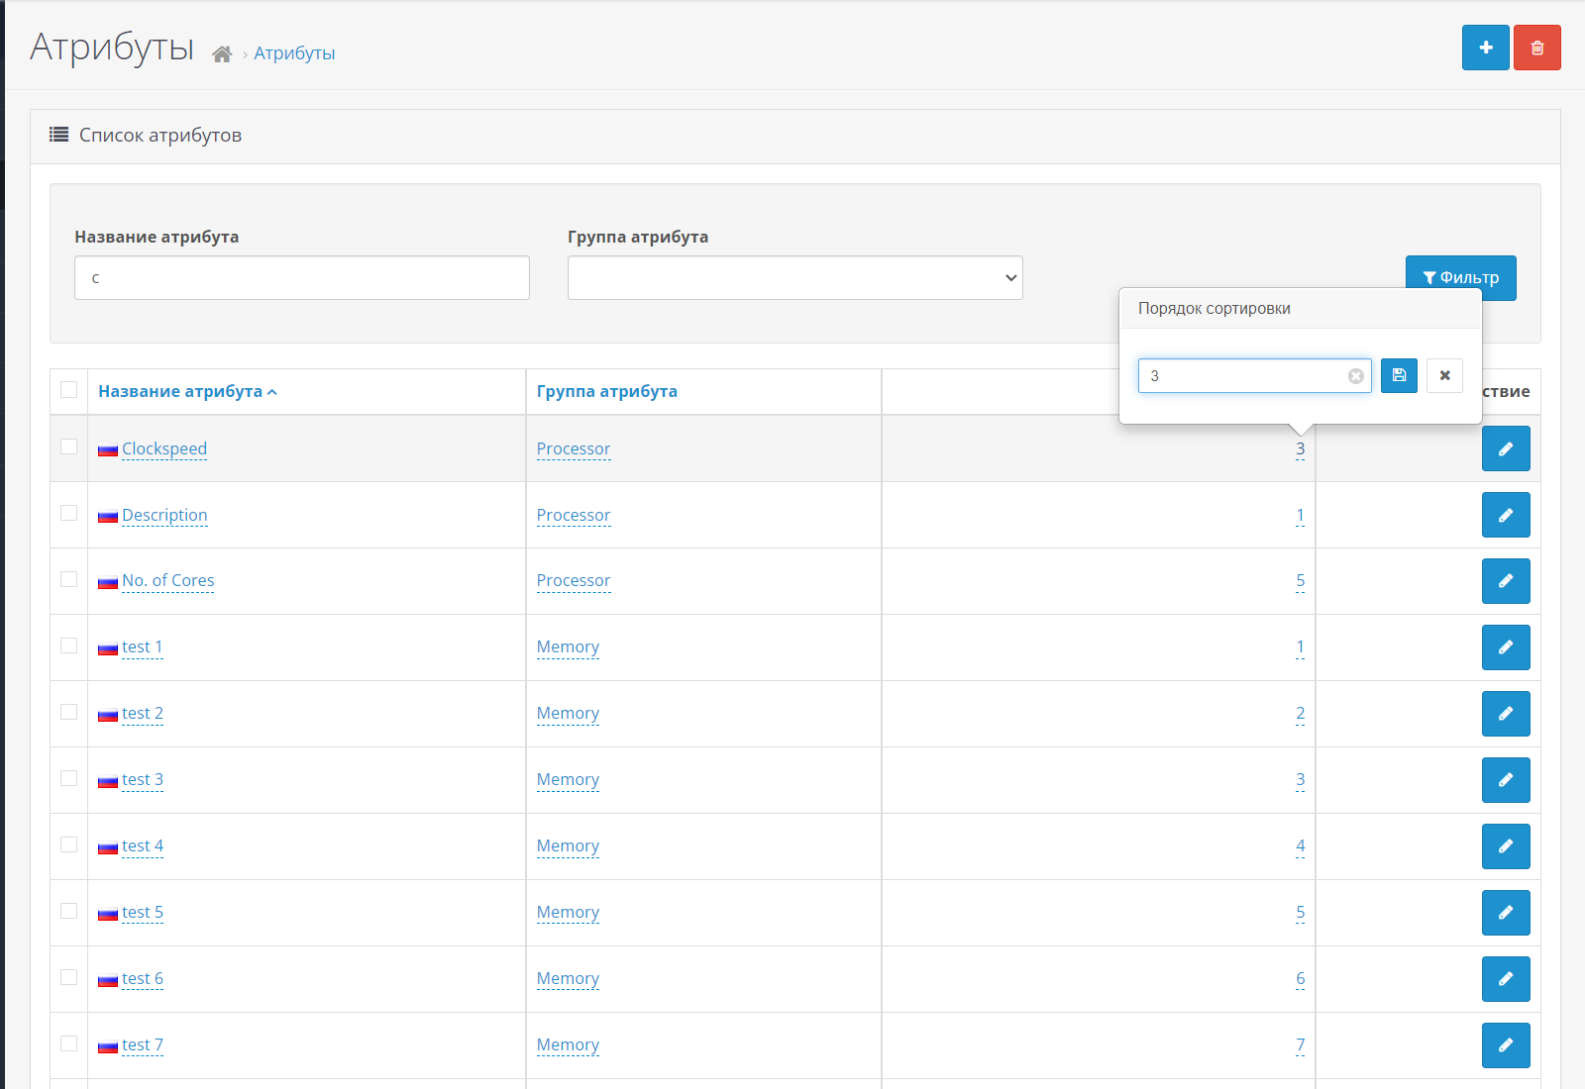Edit the test 3 attribute
Viewport: 1585px width, 1089px height.
[x=1506, y=780]
